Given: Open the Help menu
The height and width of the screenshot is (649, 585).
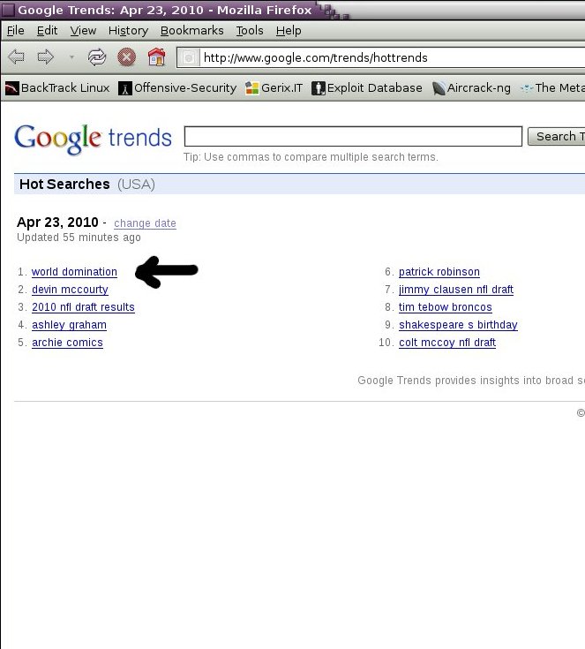Looking at the screenshot, I should pos(289,31).
